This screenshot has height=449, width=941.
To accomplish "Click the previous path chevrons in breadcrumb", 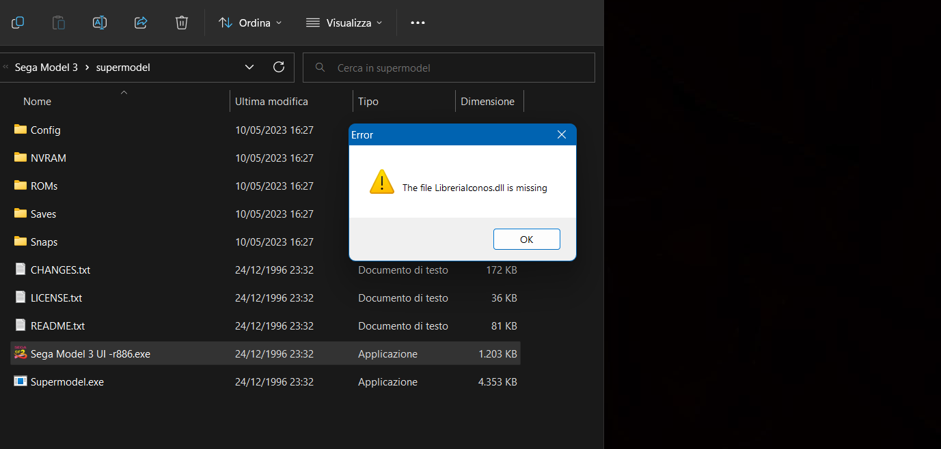I will (x=5, y=68).
